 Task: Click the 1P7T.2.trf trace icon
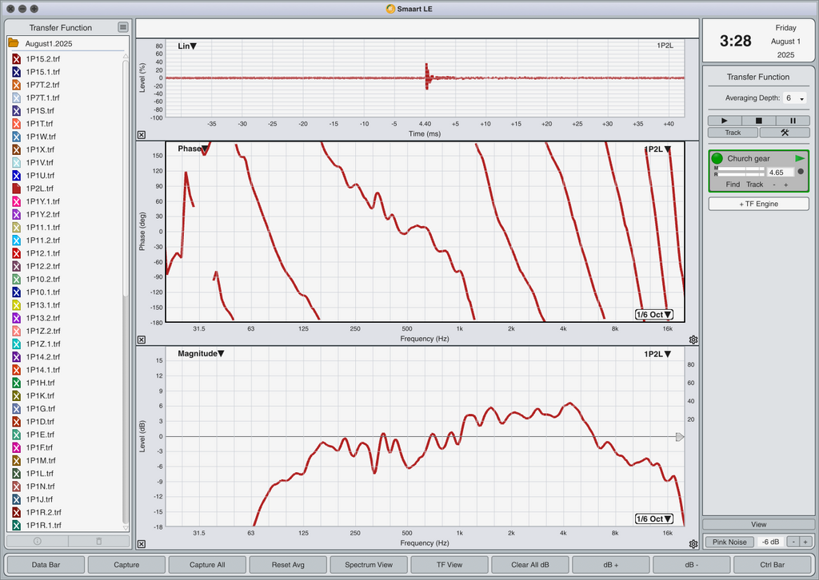pos(16,85)
